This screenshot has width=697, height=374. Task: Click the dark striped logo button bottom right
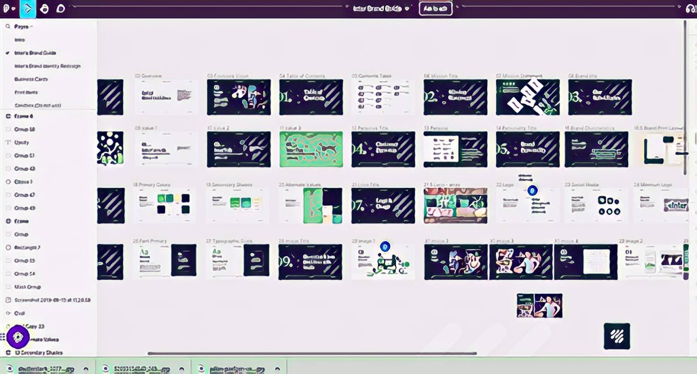tap(617, 336)
